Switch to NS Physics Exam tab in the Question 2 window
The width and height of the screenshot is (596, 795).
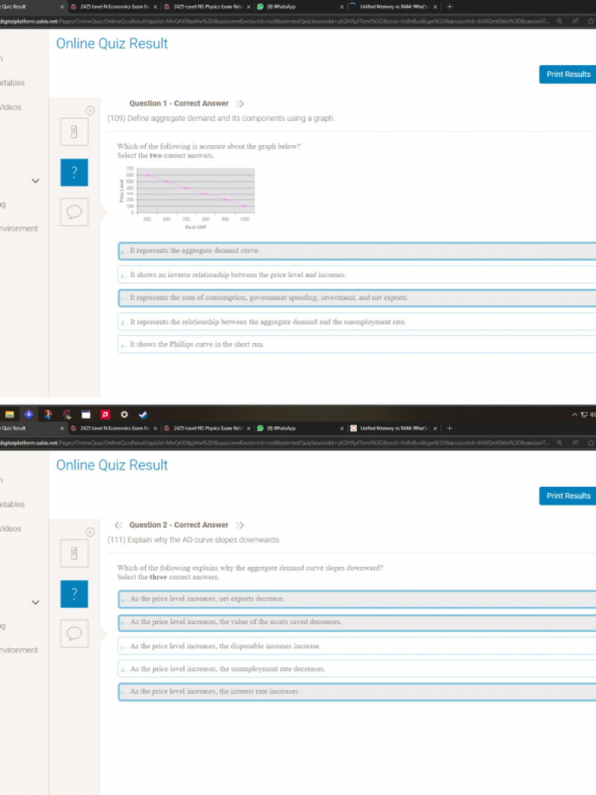point(206,428)
